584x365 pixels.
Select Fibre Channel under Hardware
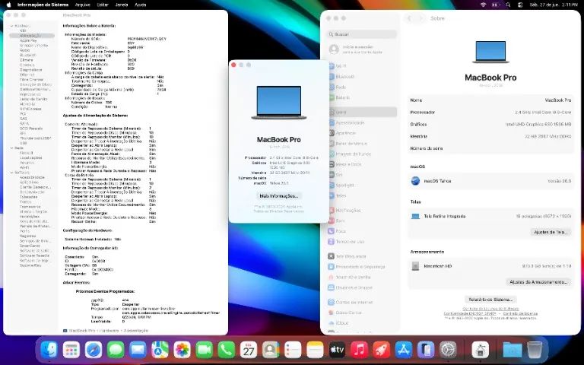point(31,79)
